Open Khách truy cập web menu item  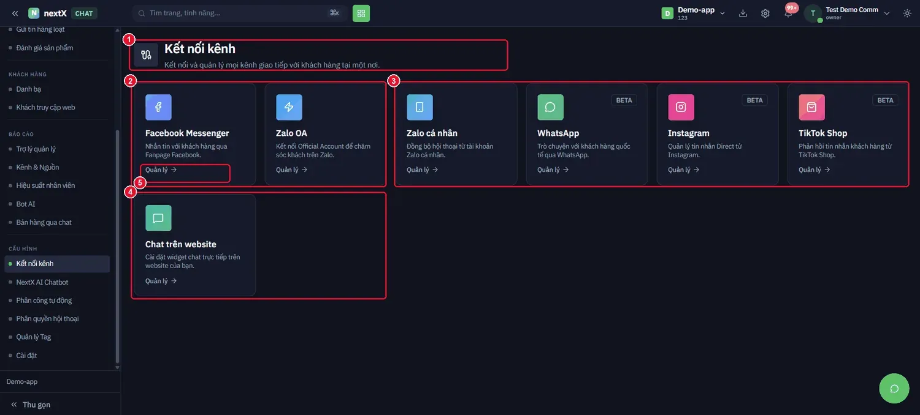45,108
